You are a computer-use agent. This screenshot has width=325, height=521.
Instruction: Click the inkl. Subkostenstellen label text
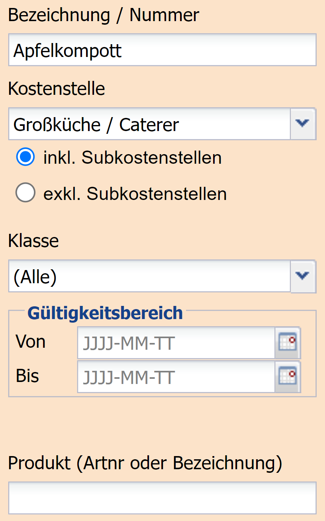point(132,158)
